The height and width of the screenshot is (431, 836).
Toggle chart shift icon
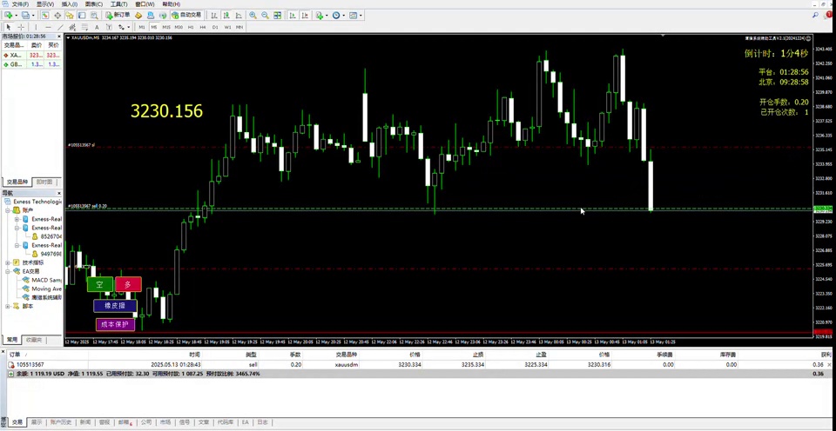[x=305, y=16]
